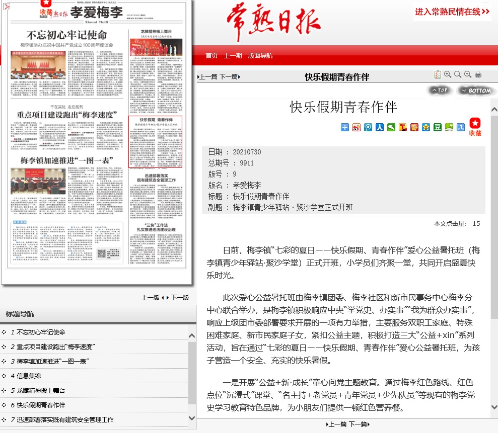This screenshot has width=498, height=433.
Task: Click the article pane scroll-up arrow
Action: [x=494, y=110]
